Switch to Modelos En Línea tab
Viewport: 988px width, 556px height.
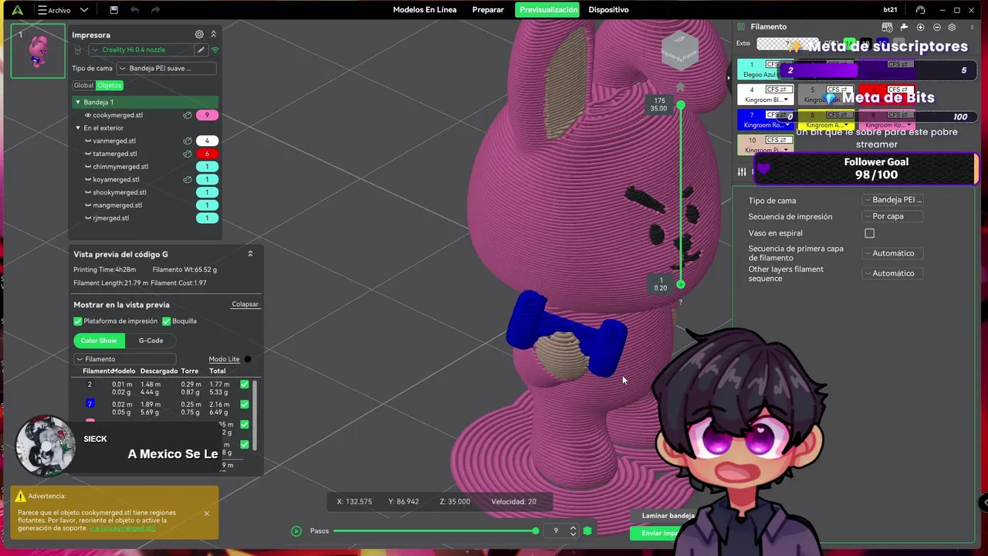[x=425, y=10]
